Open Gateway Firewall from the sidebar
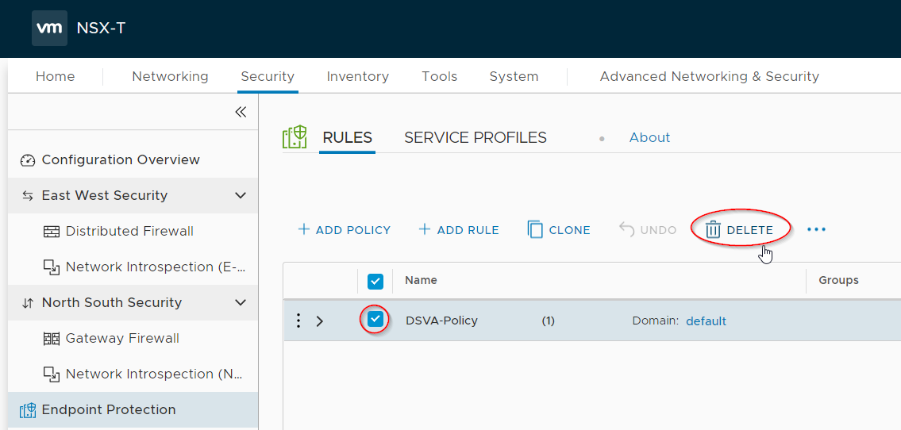The height and width of the screenshot is (430, 901). [121, 338]
